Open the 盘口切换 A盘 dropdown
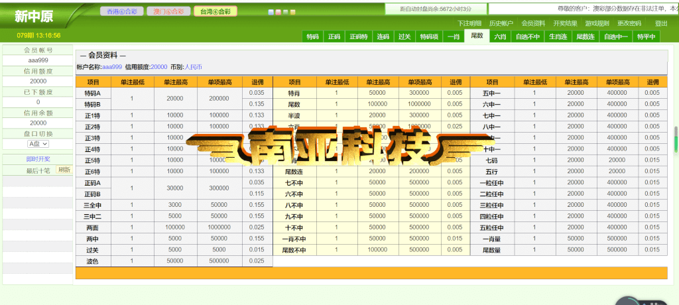Image resolution: width=679 pixels, height=305 pixels. (38, 144)
